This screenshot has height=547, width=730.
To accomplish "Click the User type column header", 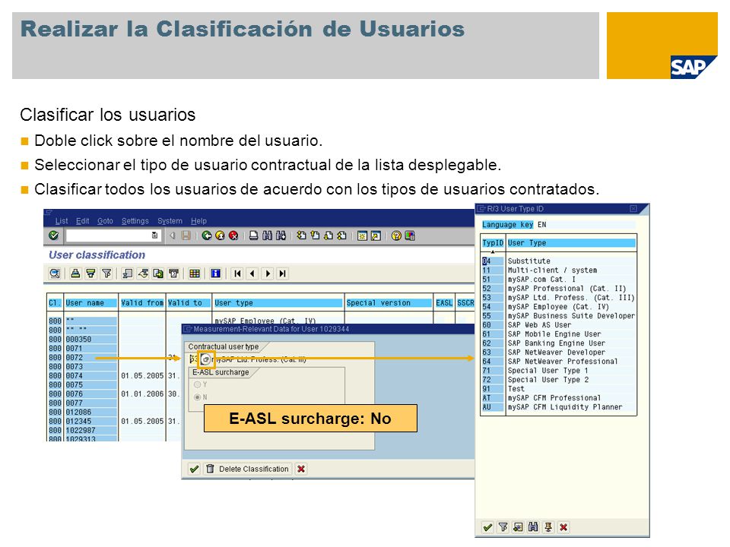I will (278, 303).
